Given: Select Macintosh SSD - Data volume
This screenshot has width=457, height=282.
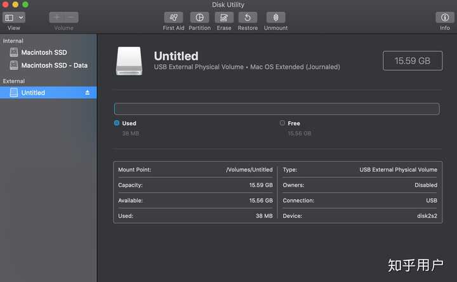Looking at the screenshot, I should [x=48, y=65].
